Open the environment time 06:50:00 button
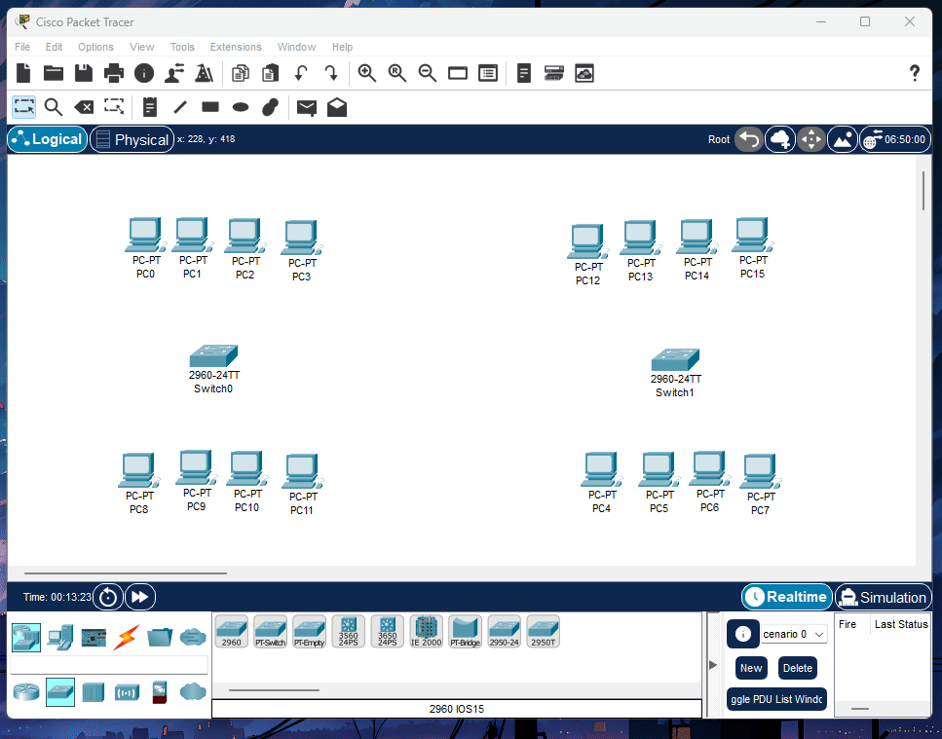The width and height of the screenshot is (942, 739). pos(895,140)
